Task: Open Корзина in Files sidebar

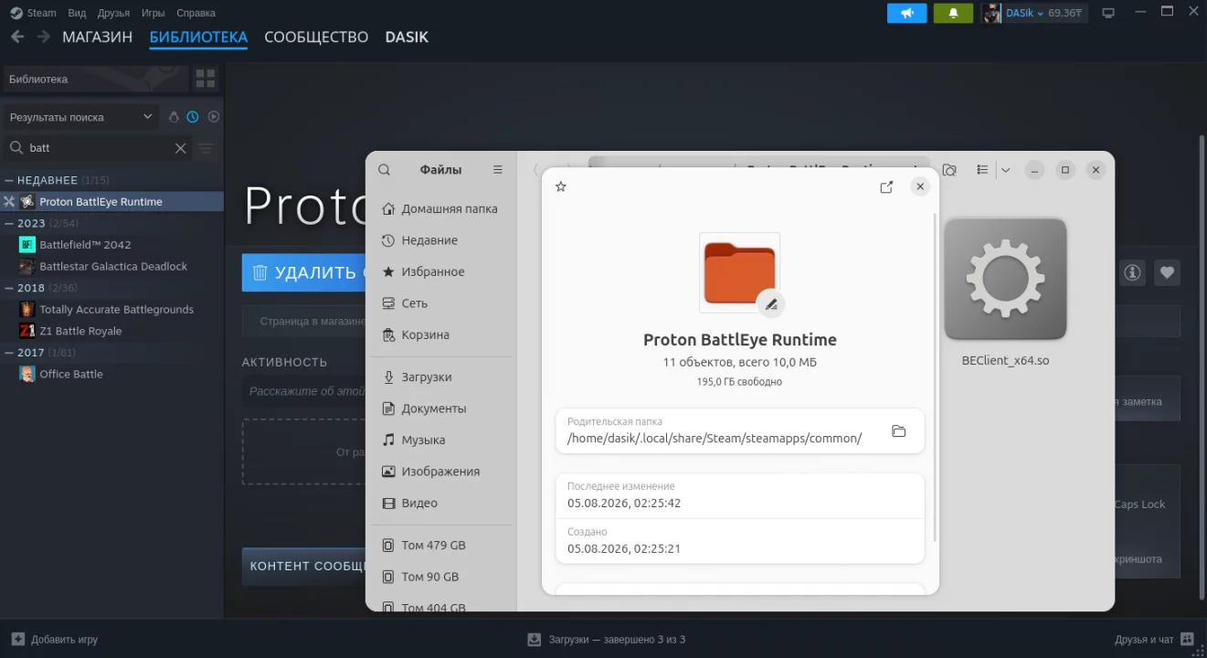Action: click(x=441, y=334)
